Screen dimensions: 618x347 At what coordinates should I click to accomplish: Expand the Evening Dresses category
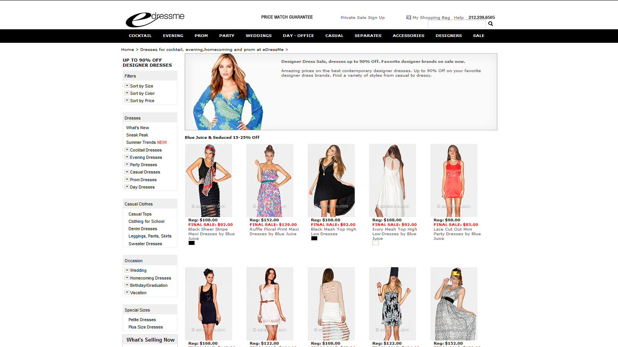click(x=127, y=157)
